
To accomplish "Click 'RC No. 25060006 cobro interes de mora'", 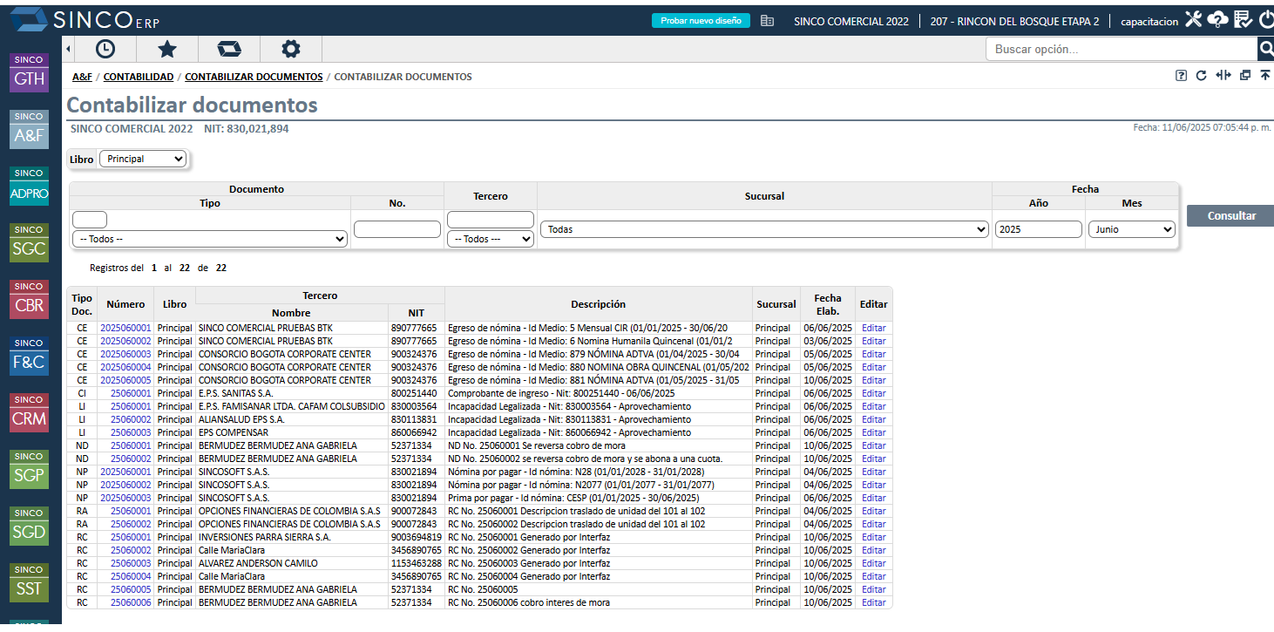I will point(529,602).
